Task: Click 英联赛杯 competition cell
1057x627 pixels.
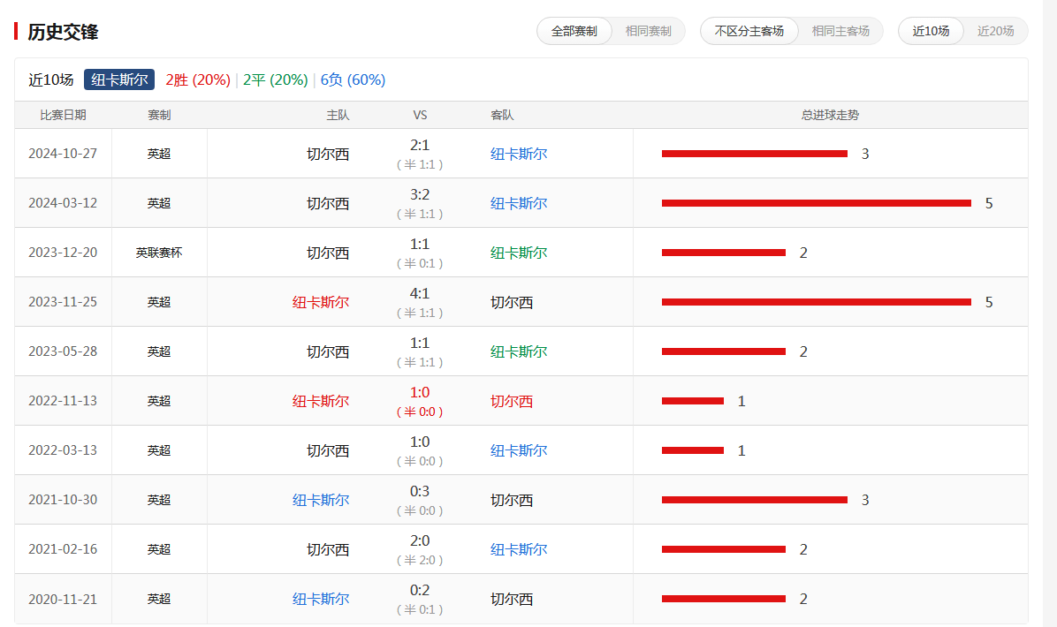Action: pos(159,253)
